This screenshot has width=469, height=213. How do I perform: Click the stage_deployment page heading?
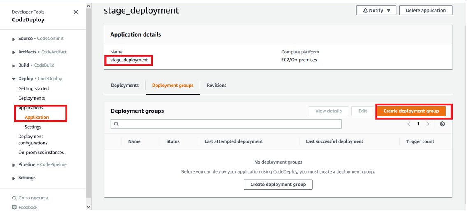[142, 10]
